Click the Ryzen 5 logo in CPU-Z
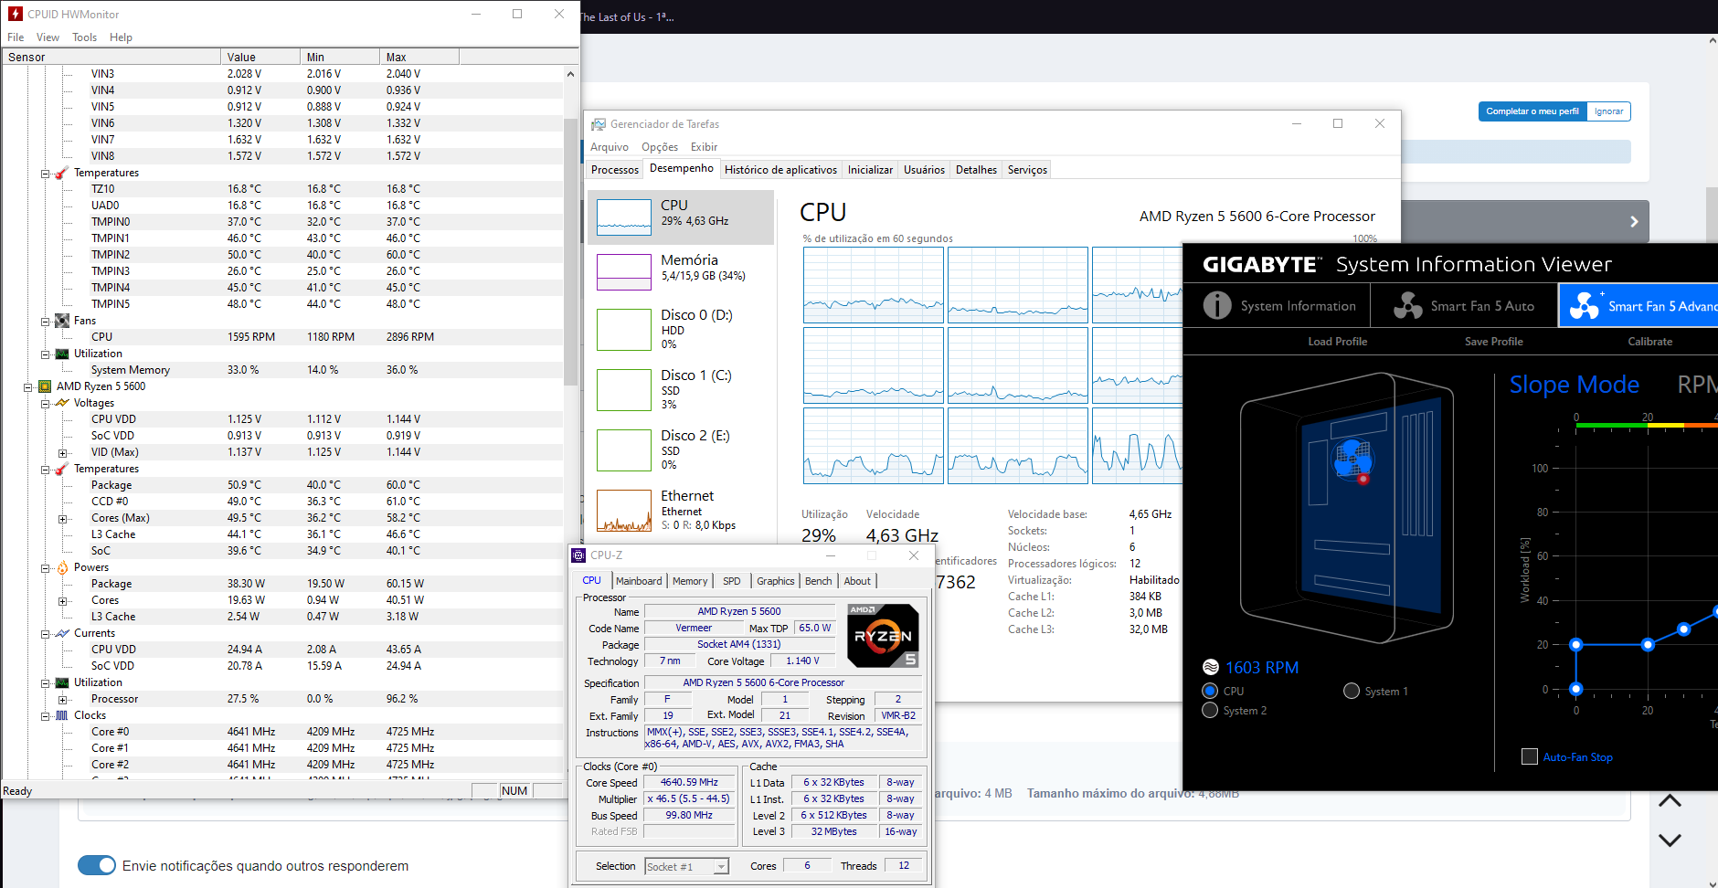The height and width of the screenshot is (888, 1718). click(883, 636)
